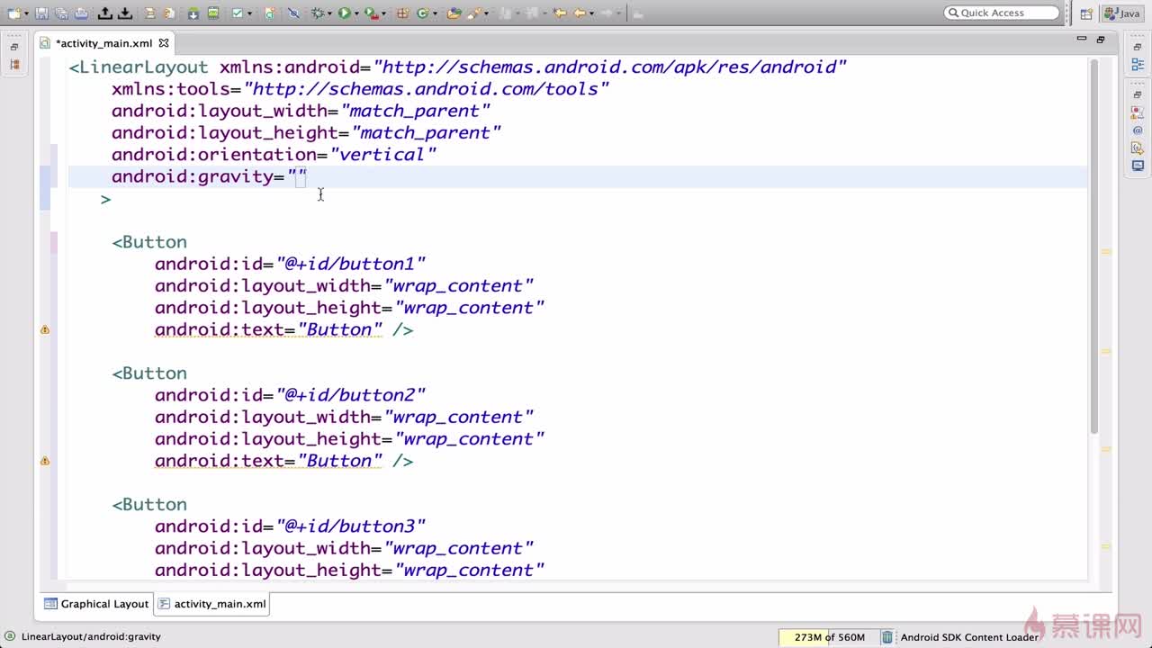Toggle Skip All Breakpoints icon
This screenshot has width=1152, height=648.
(x=293, y=13)
